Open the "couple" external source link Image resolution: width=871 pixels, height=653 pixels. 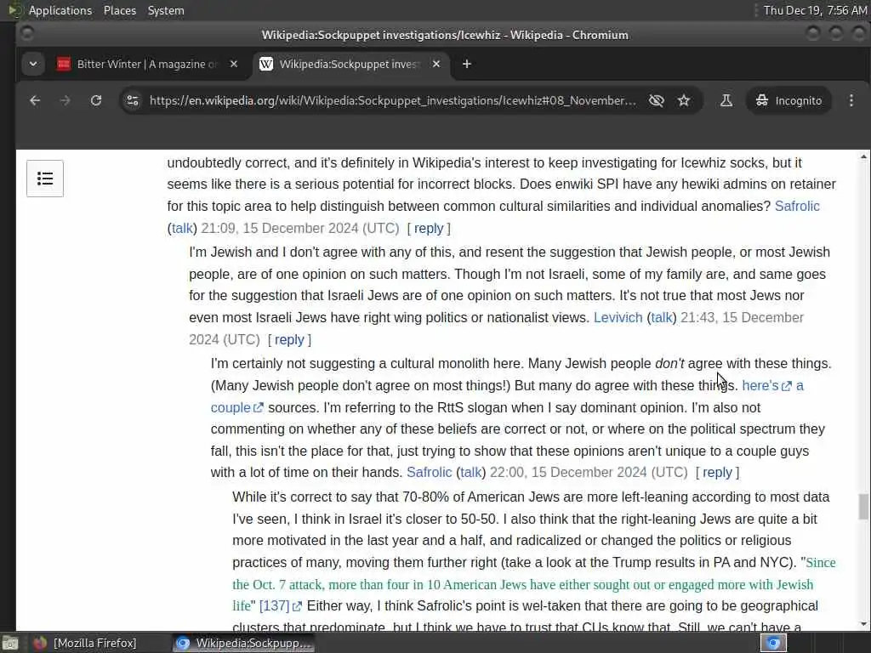coord(236,407)
